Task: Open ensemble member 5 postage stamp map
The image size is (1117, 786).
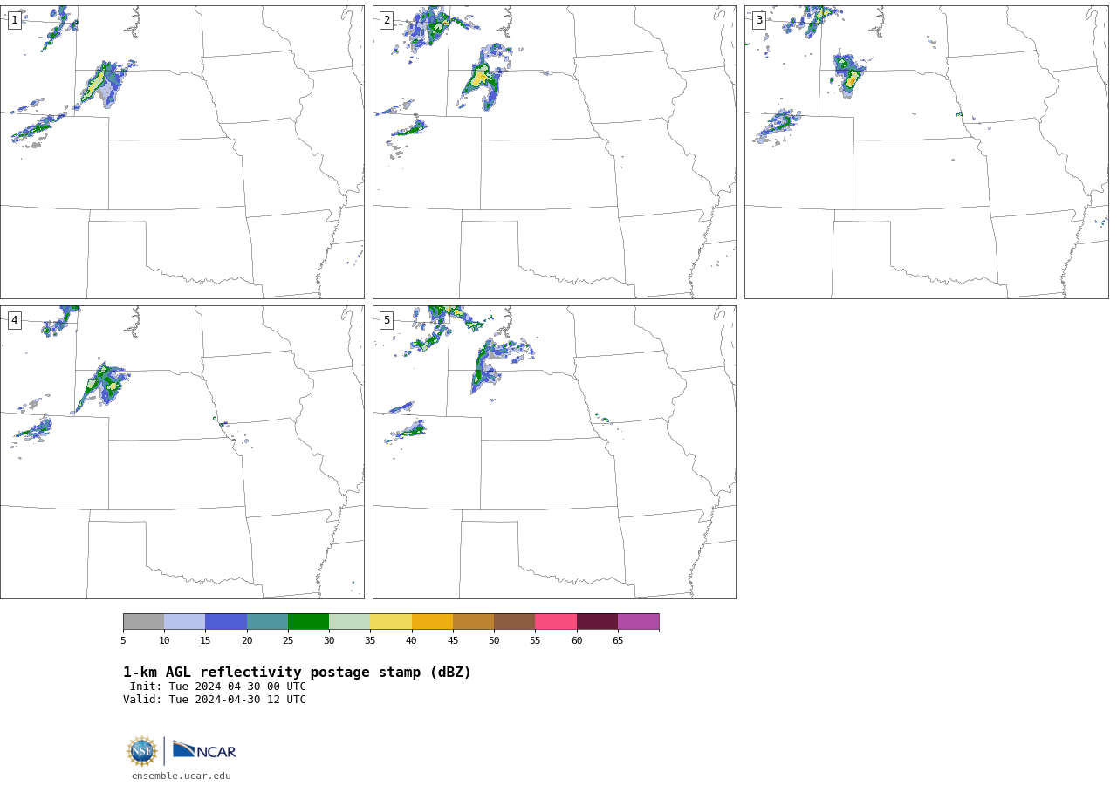Action: 554,452
